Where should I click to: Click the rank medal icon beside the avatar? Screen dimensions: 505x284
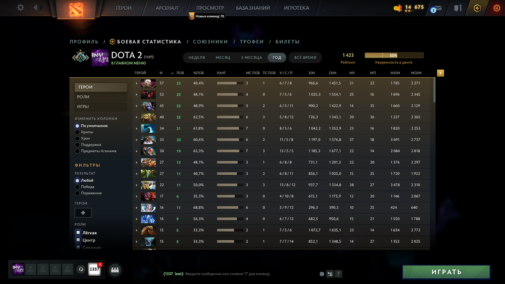click(80, 58)
